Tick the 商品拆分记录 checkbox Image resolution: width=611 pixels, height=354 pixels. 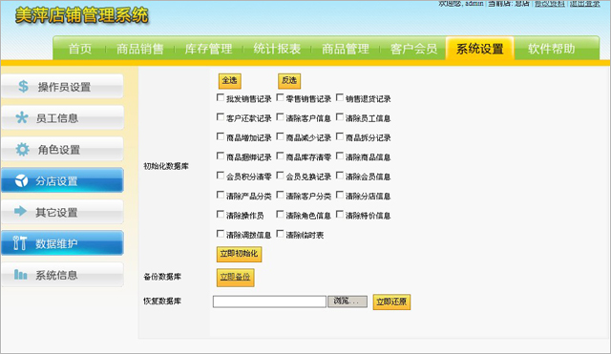tap(340, 136)
